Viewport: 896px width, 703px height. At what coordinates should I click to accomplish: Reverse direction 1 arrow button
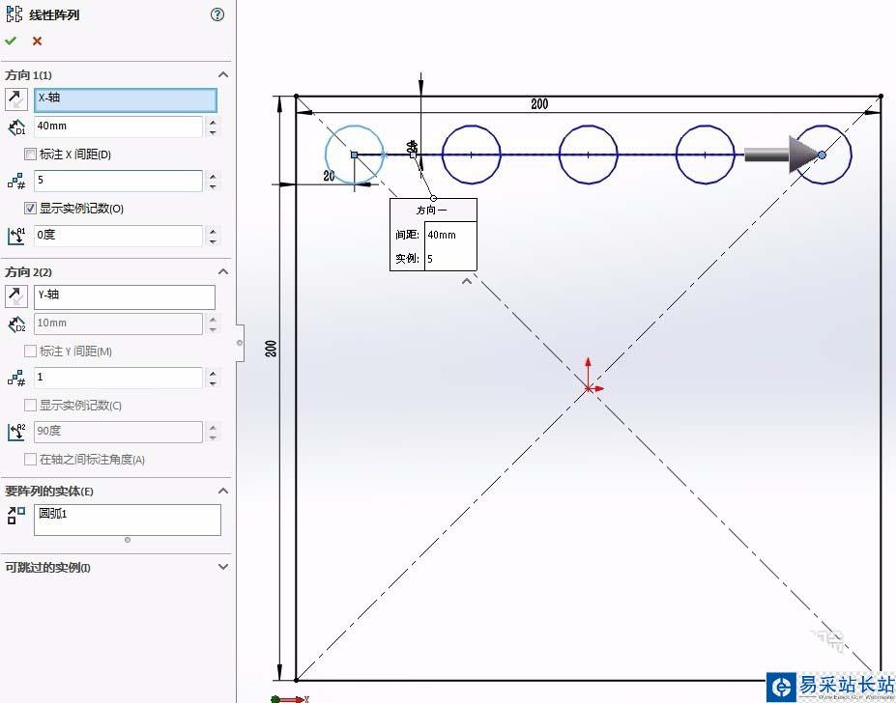point(16,99)
